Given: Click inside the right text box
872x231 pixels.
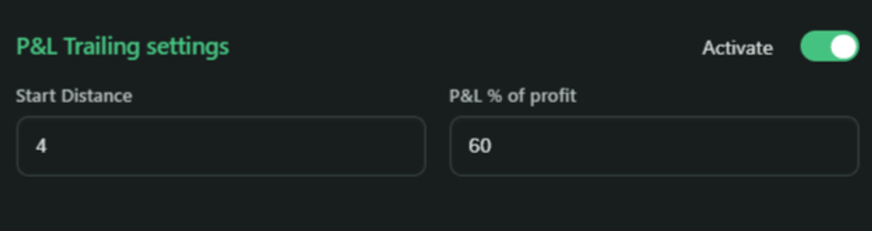Looking at the screenshot, I should click(654, 146).
